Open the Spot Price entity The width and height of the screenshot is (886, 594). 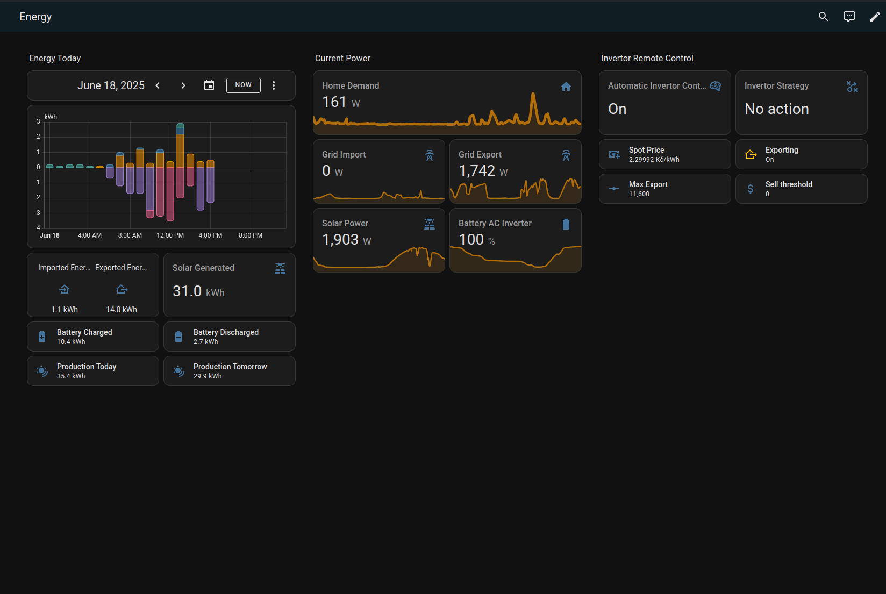click(665, 154)
